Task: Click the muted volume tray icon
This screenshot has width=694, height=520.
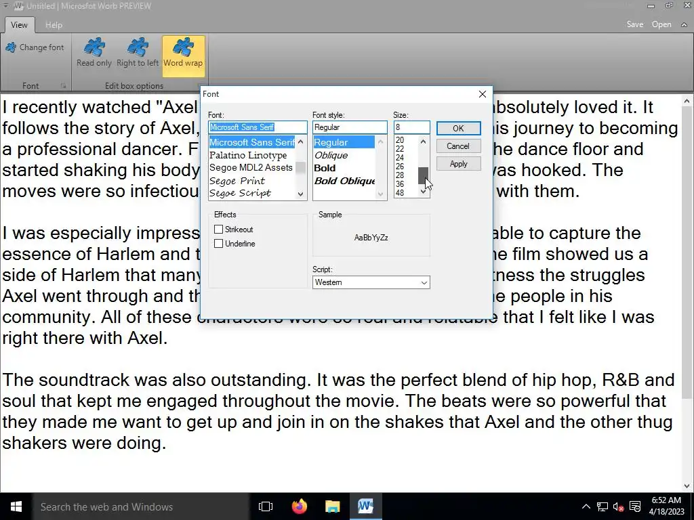Action: click(618, 506)
